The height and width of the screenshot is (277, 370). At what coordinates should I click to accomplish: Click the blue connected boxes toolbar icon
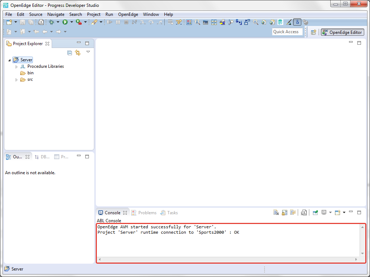(x=247, y=22)
